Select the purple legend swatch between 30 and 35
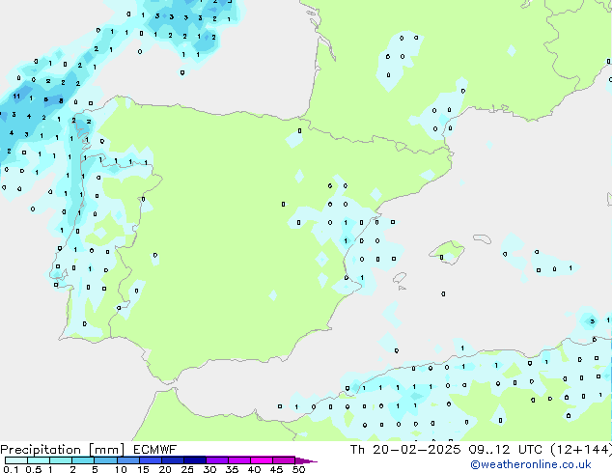Viewport: 612px width, 473px height. click(x=217, y=460)
